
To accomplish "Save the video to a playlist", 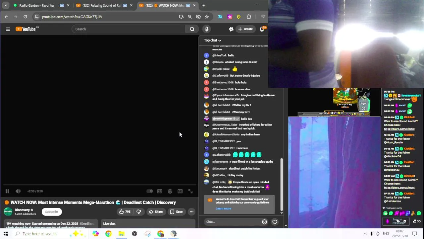I will pos(176,212).
